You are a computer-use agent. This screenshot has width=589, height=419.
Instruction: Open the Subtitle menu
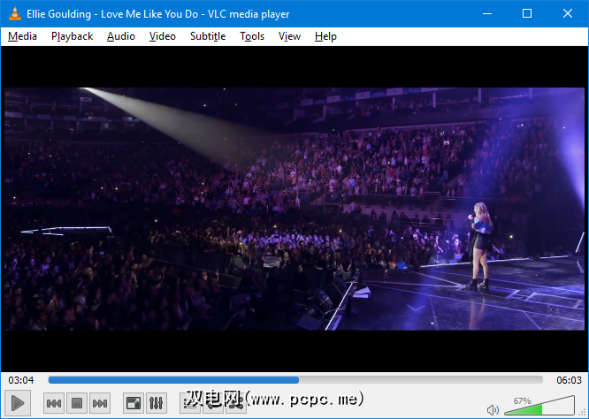coord(208,36)
